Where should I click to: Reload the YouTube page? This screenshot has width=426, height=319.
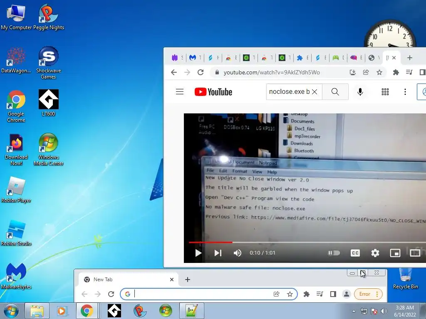coord(201,72)
